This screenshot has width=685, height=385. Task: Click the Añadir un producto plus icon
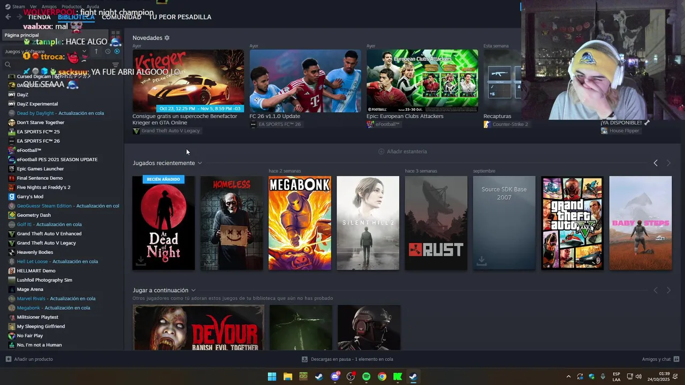tap(8, 359)
